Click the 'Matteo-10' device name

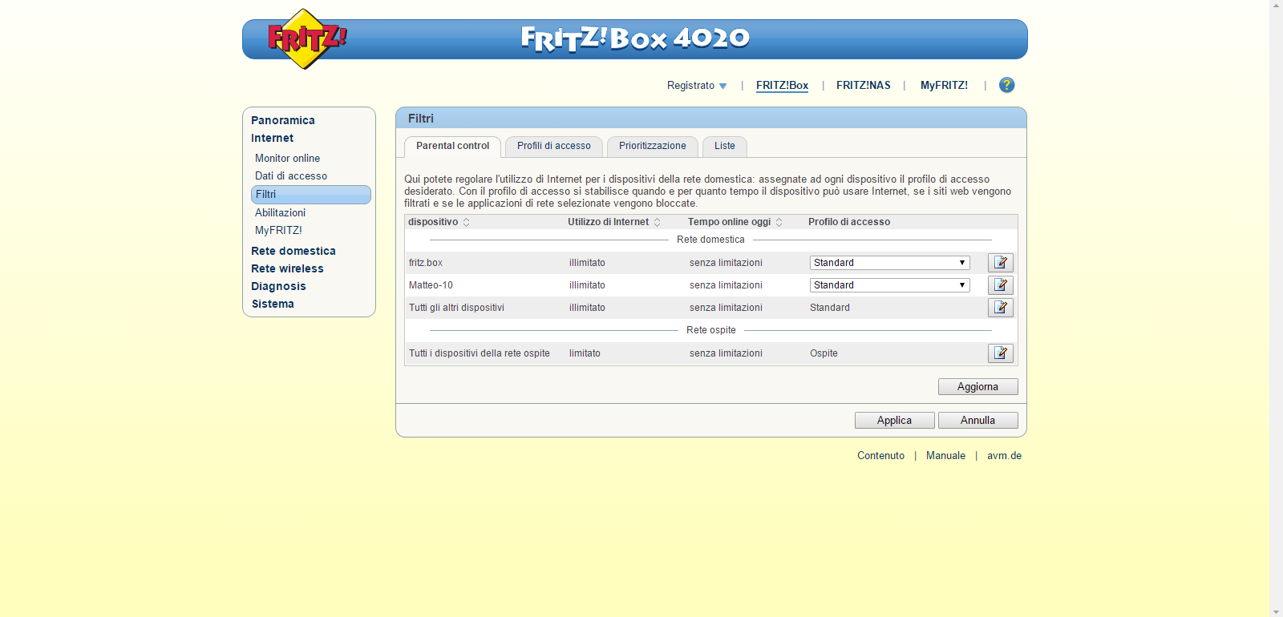coord(431,285)
